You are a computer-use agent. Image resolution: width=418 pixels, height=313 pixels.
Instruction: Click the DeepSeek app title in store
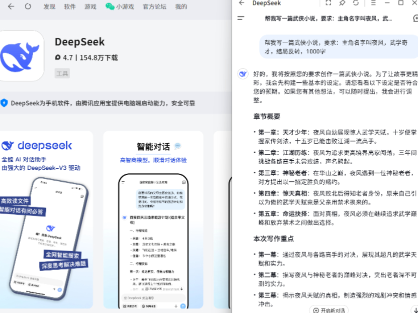[79, 42]
